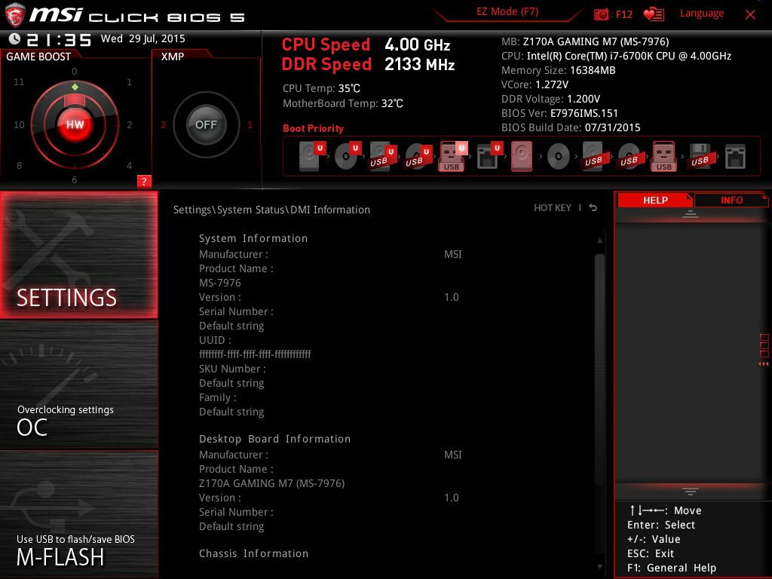Expand the help panel bottom grip handle
The image size is (772, 579).
(691, 492)
